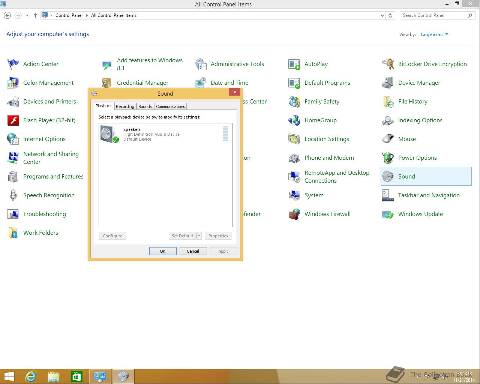Open the File History icon

point(388,102)
